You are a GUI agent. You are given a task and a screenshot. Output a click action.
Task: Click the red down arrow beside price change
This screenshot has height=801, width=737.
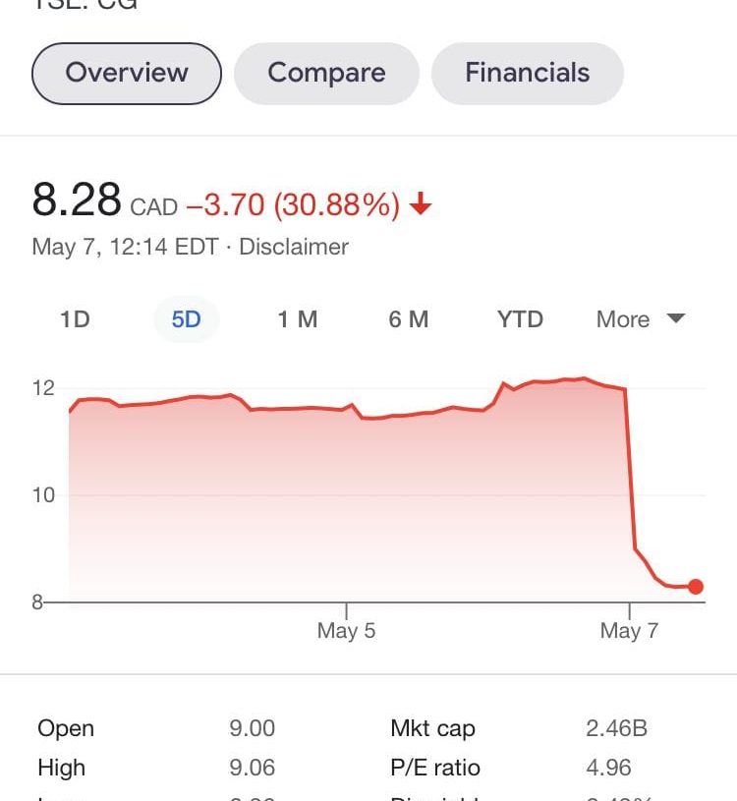point(421,204)
